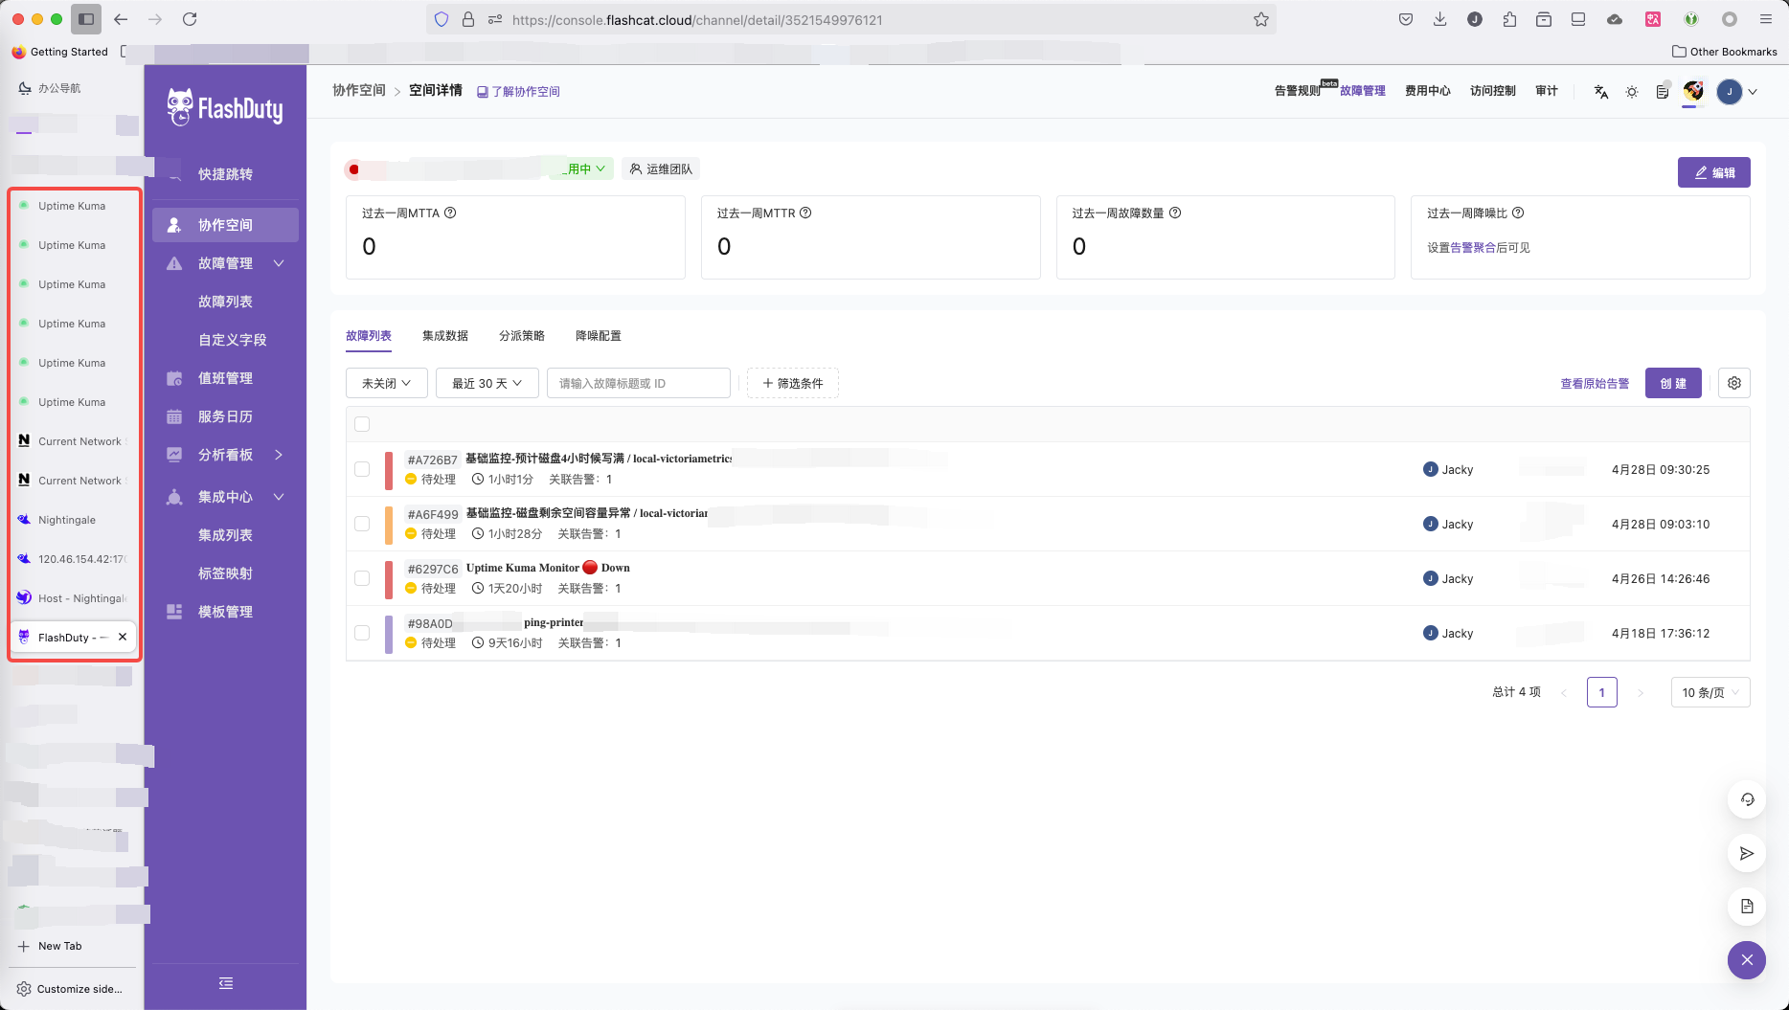Click the refresh/support floating button
Screen dimensions: 1789x1010
(x=1747, y=799)
